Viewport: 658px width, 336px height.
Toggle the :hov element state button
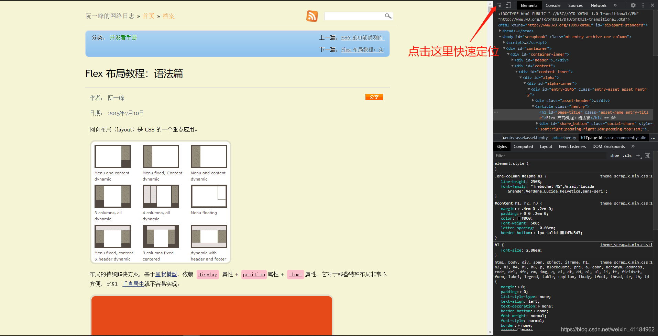pos(615,156)
